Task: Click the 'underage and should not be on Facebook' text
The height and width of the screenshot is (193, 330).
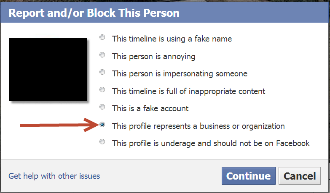Action: [x=211, y=143]
